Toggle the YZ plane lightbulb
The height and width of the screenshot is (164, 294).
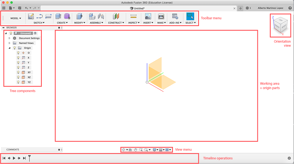[x=18, y=82]
